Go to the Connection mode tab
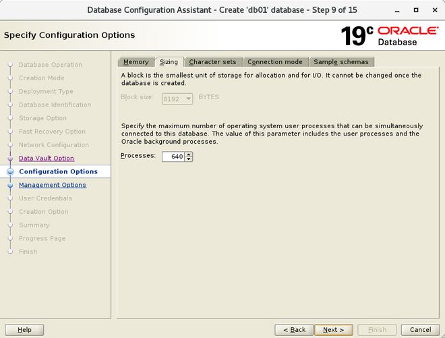This screenshot has height=338, width=445. [275, 62]
